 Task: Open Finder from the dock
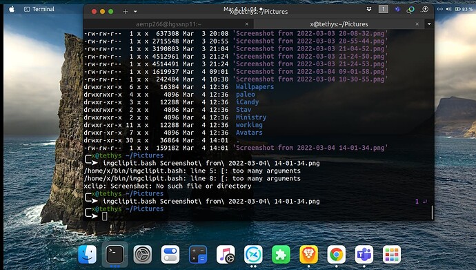pos(88,254)
